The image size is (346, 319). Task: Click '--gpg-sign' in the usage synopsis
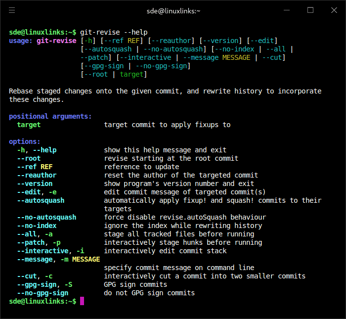pyautogui.click(x=104, y=66)
